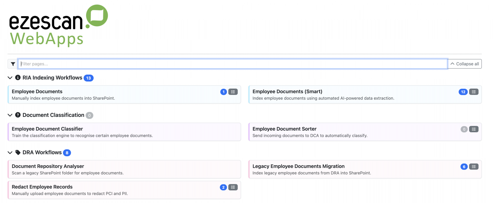The width and height of the screenshot is (493, 203).
Task: Click the 13 badge on RIA Indexing Workflows
Action: (x=89, y=78)
